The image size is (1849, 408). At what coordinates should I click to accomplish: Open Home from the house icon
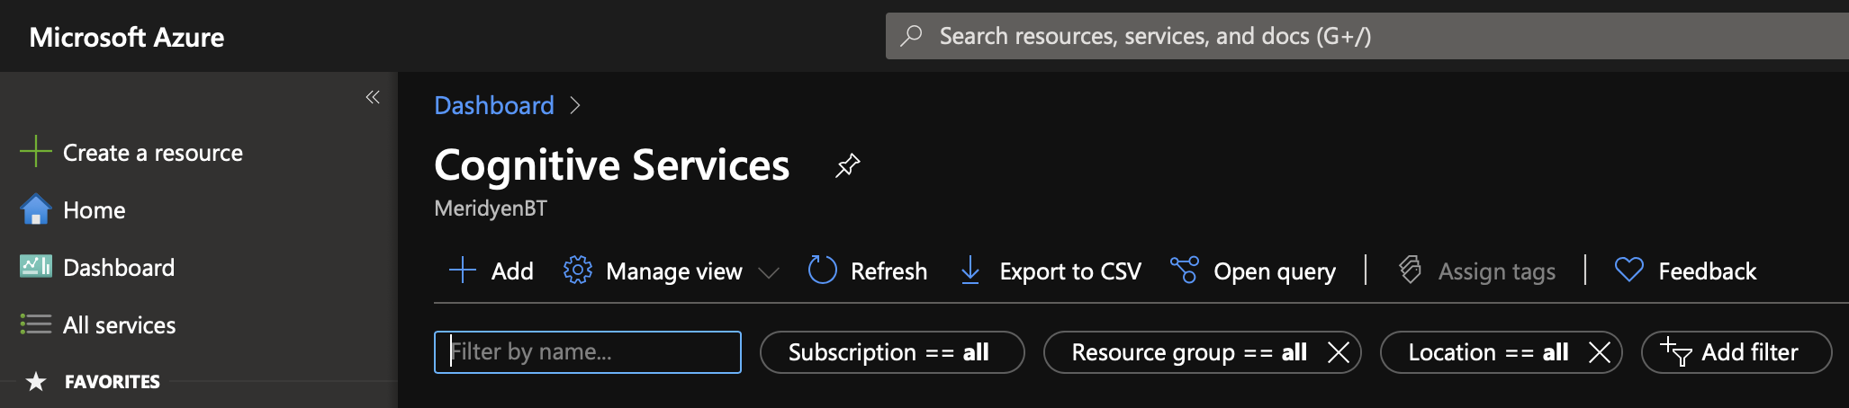pos(35,209)
